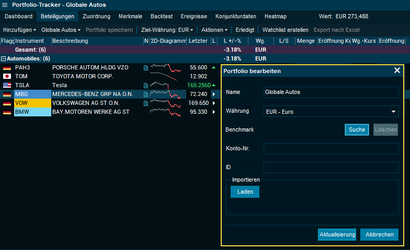Expand the Hinzufügen dropdown menu
Screen dimensions: 410x250
19,30
